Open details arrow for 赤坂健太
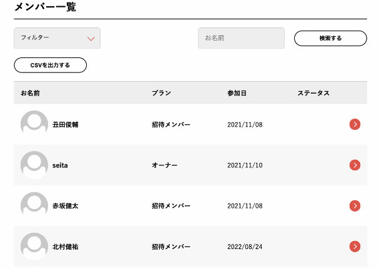Viewport: 379px width, 269px height. click(355, 205)
